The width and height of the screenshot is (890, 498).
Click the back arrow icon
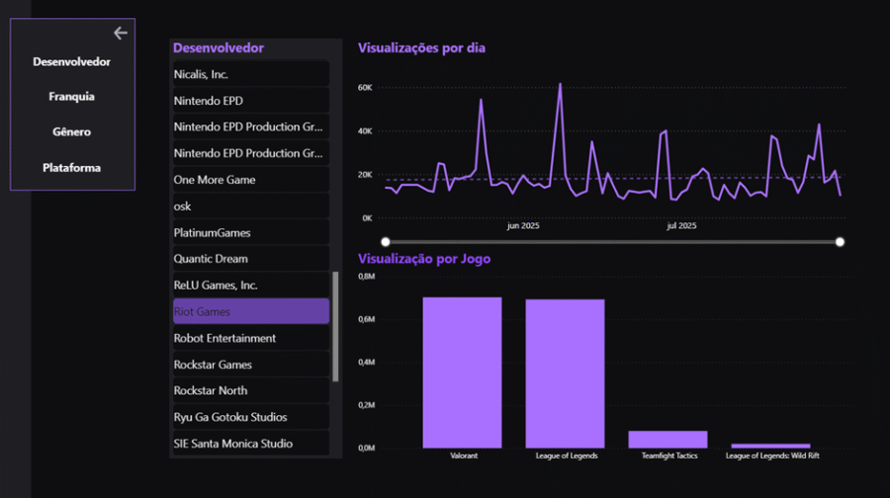pos(121,34)
